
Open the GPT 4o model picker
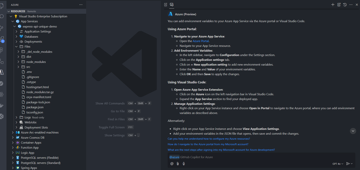tap(338, 164)
